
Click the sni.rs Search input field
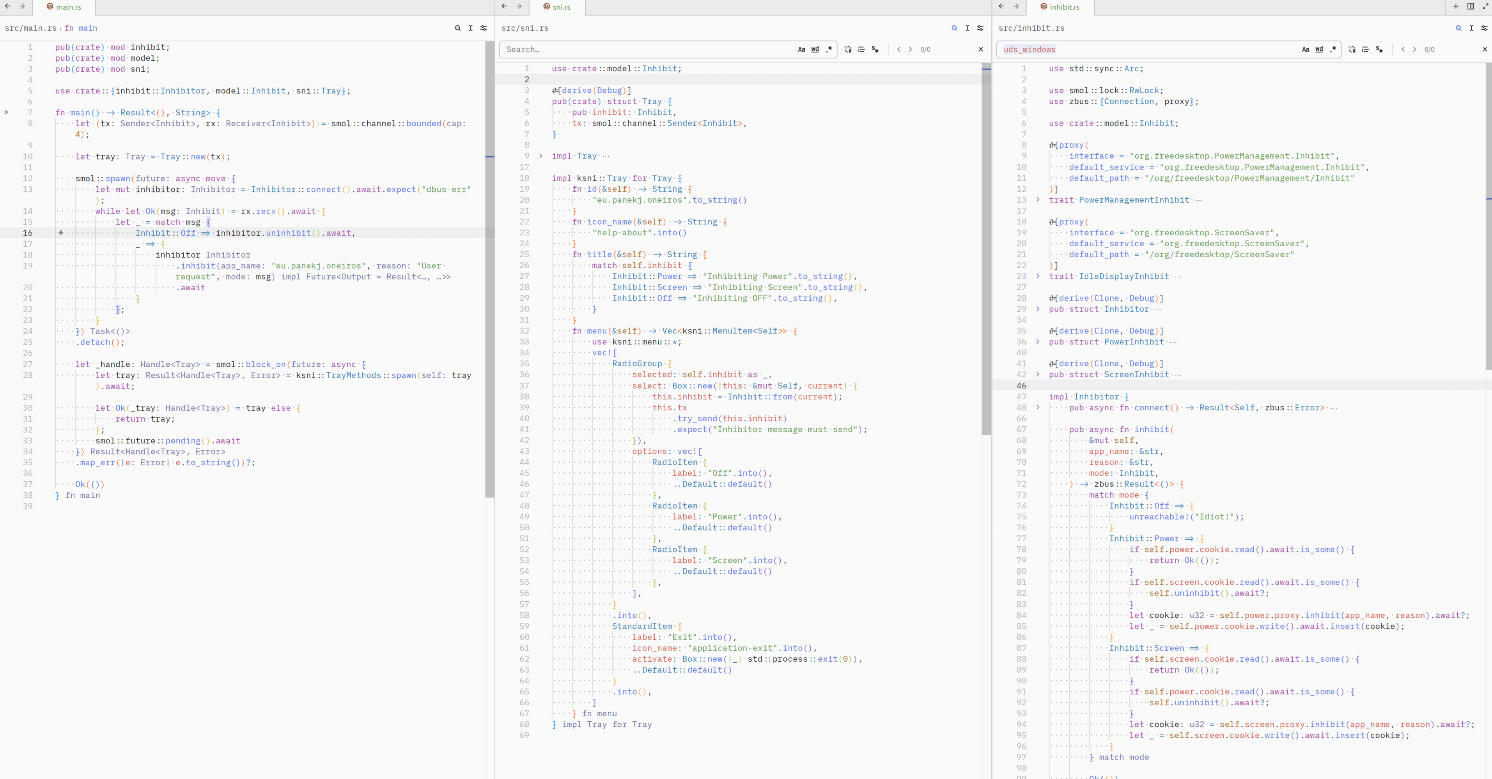pos(646,50)
